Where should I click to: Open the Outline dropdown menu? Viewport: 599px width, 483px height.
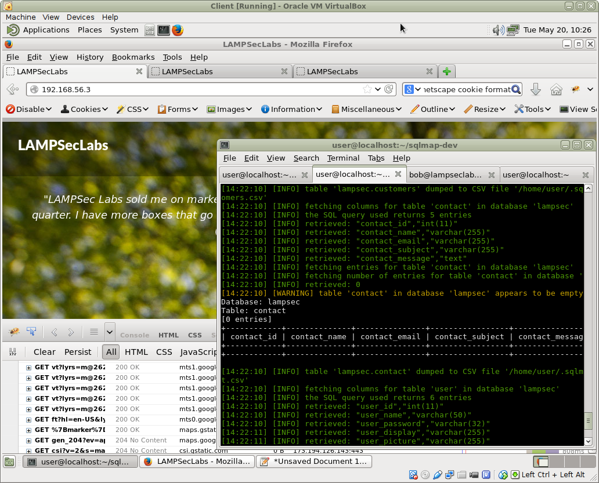pos(433,109)
